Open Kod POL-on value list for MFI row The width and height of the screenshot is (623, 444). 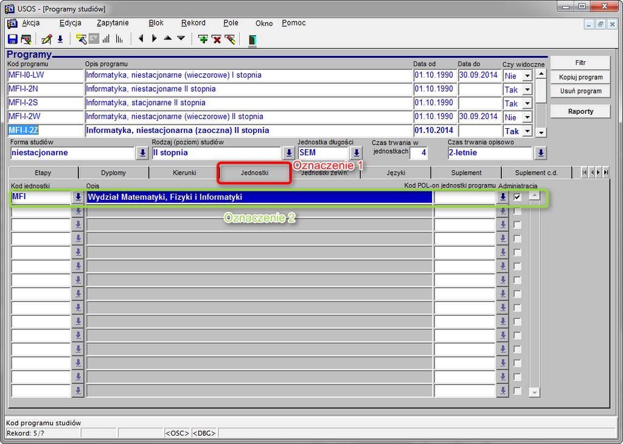pos(503,197)
